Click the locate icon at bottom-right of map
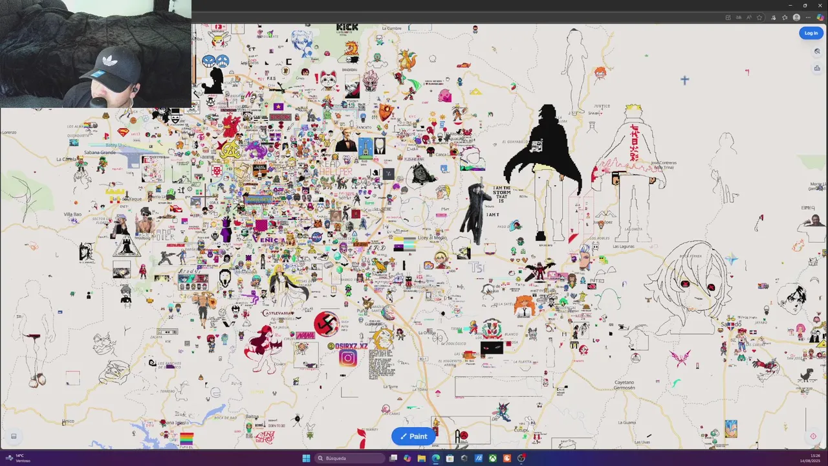The height and width of the screenshot is (466, 828). point(813,436)
